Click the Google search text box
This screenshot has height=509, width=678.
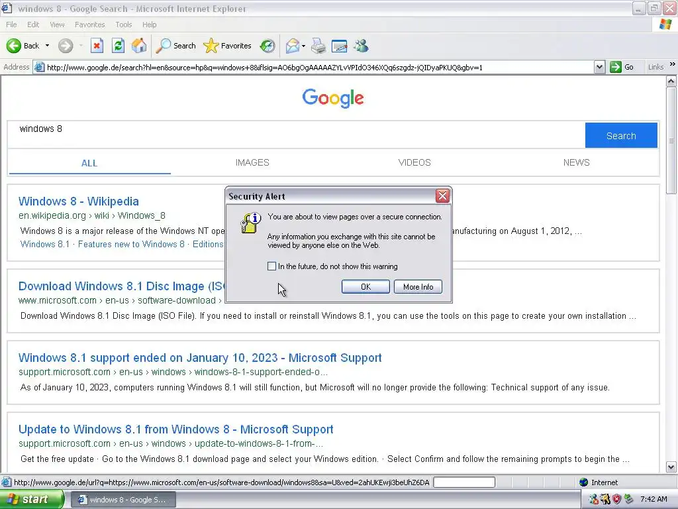click(x=296, y=135)
